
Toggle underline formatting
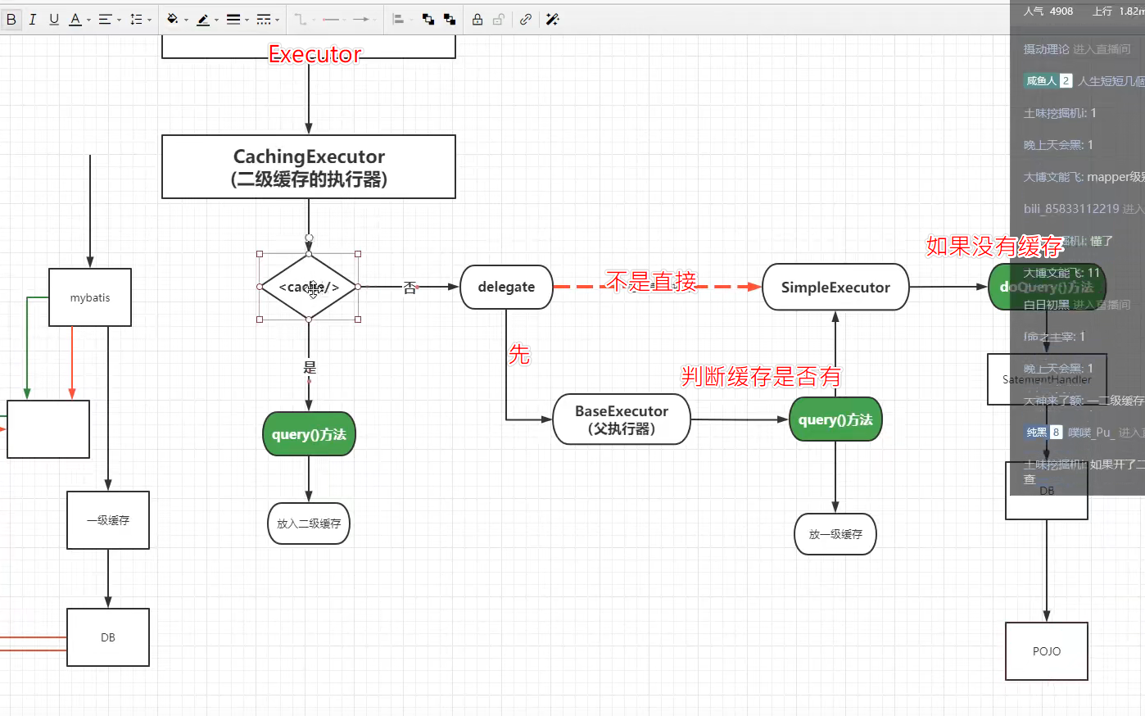pyautogui.click(x=54, y=19)
